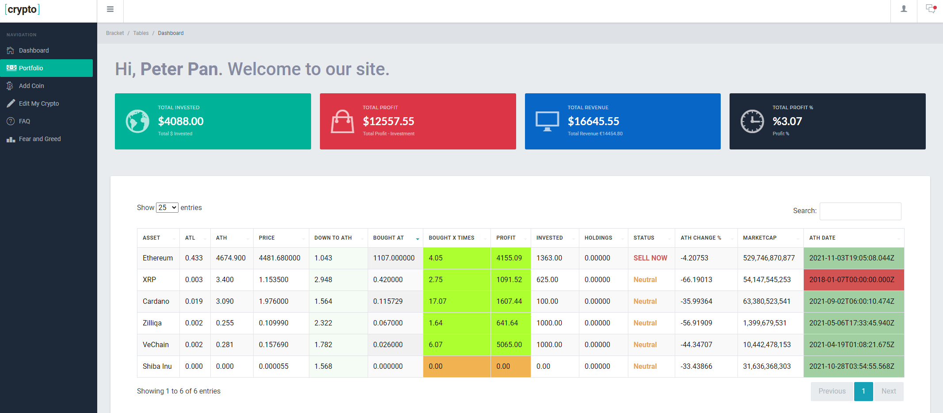Viewport: 943px width, 413px height.
Task: Open the notifications chat icon
Action: [x=930, y=9]
